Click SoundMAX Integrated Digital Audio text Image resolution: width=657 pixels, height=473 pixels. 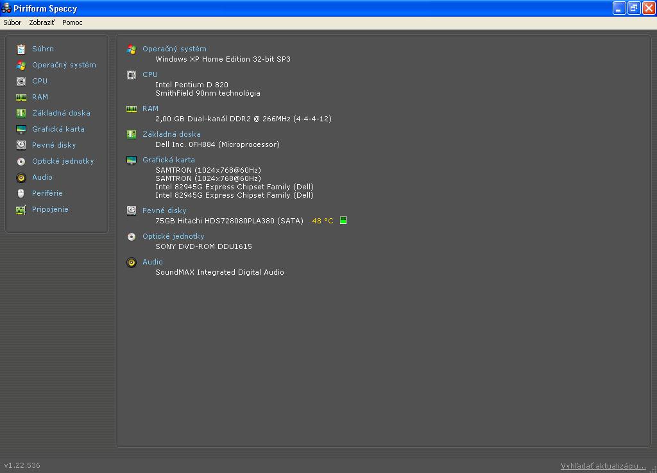click(219, 272)
